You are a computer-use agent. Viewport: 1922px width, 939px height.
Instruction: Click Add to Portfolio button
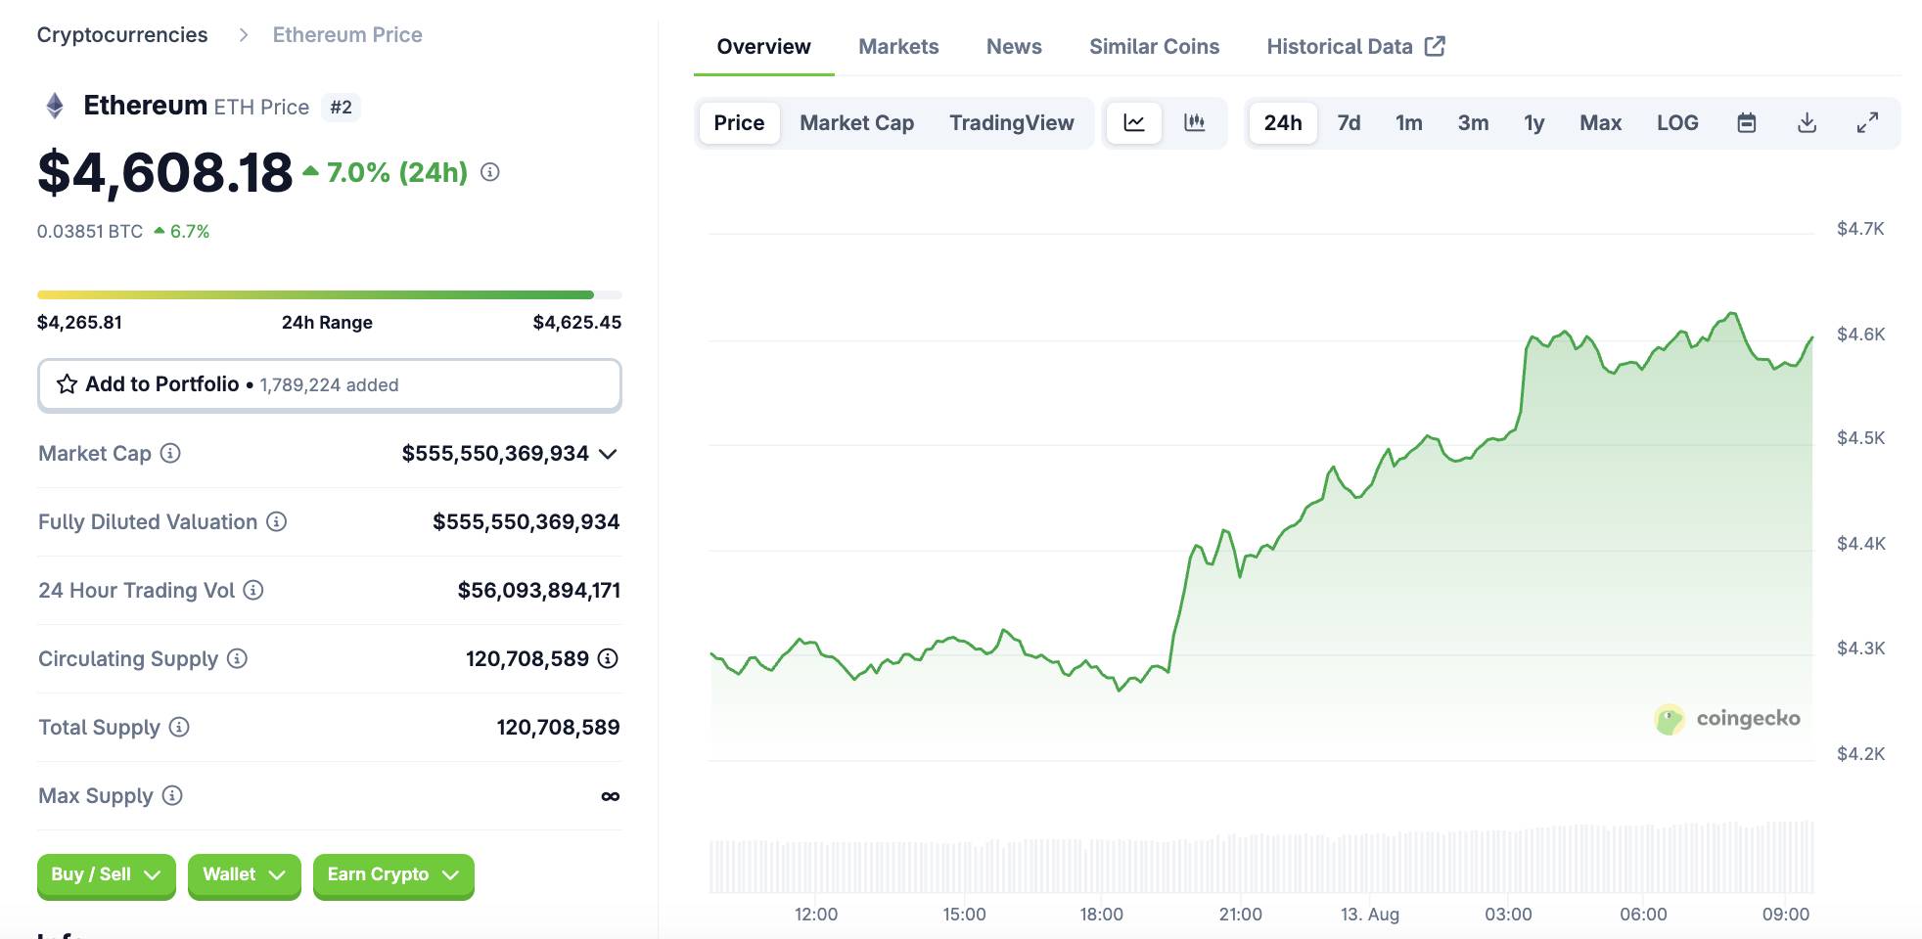pos(330,384)
